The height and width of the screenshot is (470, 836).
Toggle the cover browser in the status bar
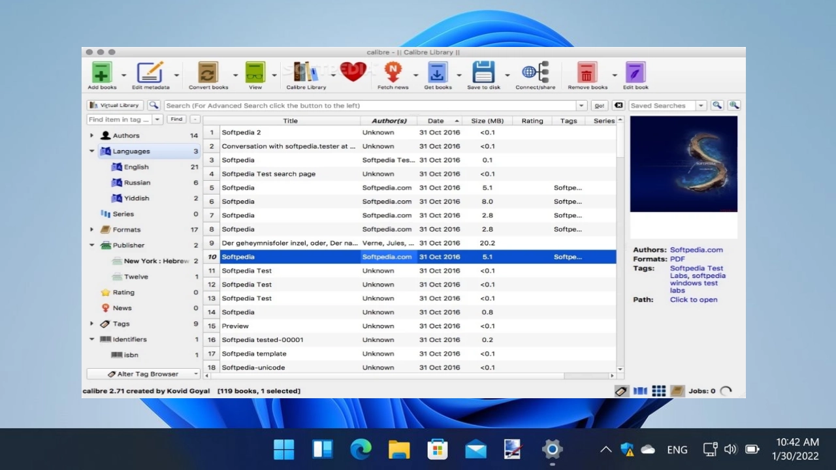point(640,391)
